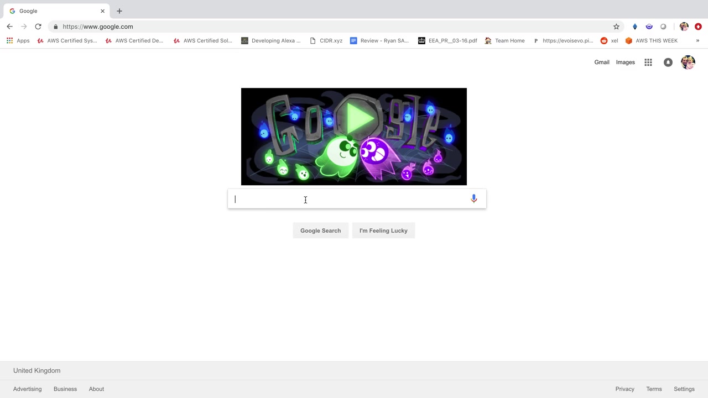Open the Review - Ryan SA... bookmark
Screen dimensions: 708x398
coord(379,40)
